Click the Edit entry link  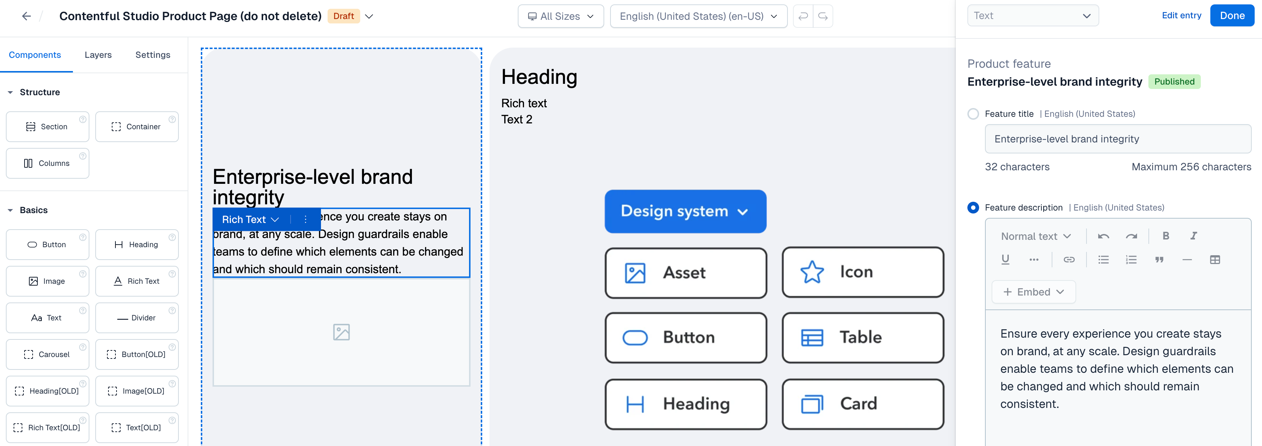(x=1181, y=16)
